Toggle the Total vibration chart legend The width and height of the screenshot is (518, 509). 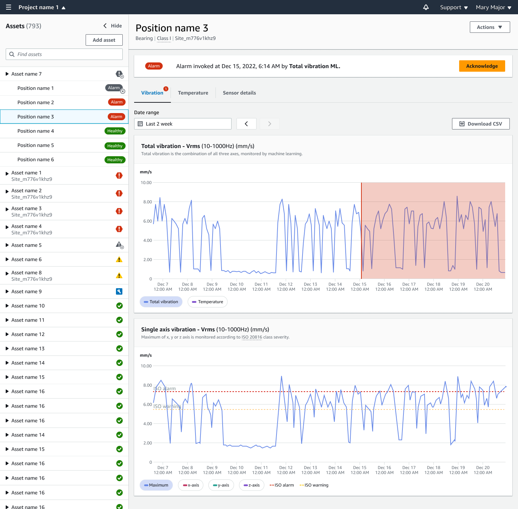[161, 302]
